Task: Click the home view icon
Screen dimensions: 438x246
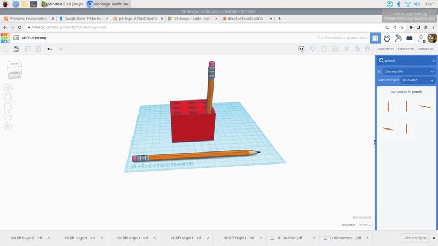Action: click(x=8, y=87)
